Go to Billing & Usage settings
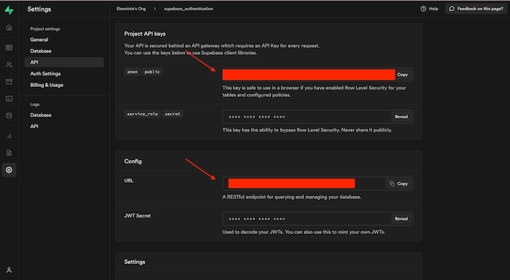 coord(47,84)
